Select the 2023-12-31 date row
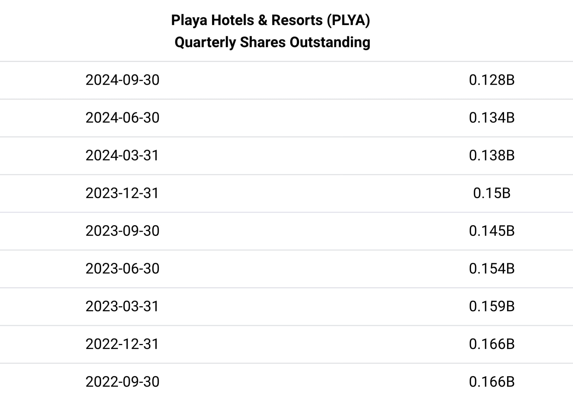Viewport: 573px width, 399px height. 122,193
